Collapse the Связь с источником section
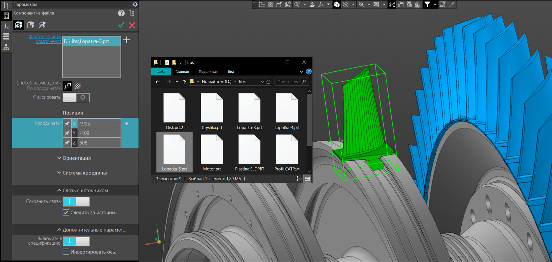The width and height of the screenshot is (552, 262). (82, 191)
